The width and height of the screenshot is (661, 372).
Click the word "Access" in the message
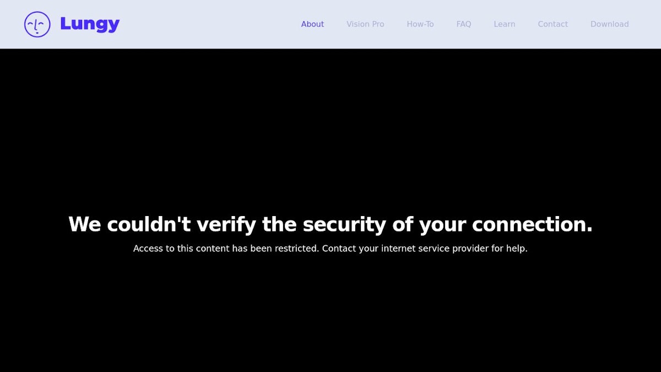148,249
